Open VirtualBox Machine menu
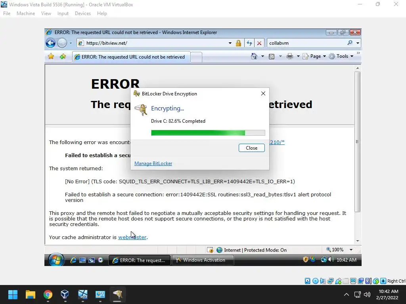Image resolution: width=406 pixels, height=304 pixels. pyautogui.click(x=26, y=13)
